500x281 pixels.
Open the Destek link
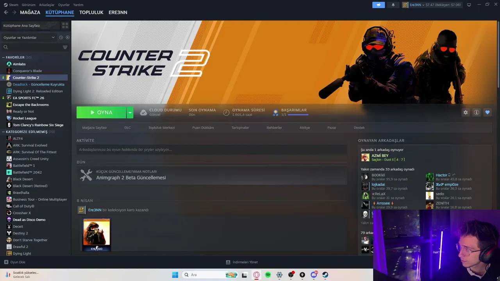click(359, 128)
